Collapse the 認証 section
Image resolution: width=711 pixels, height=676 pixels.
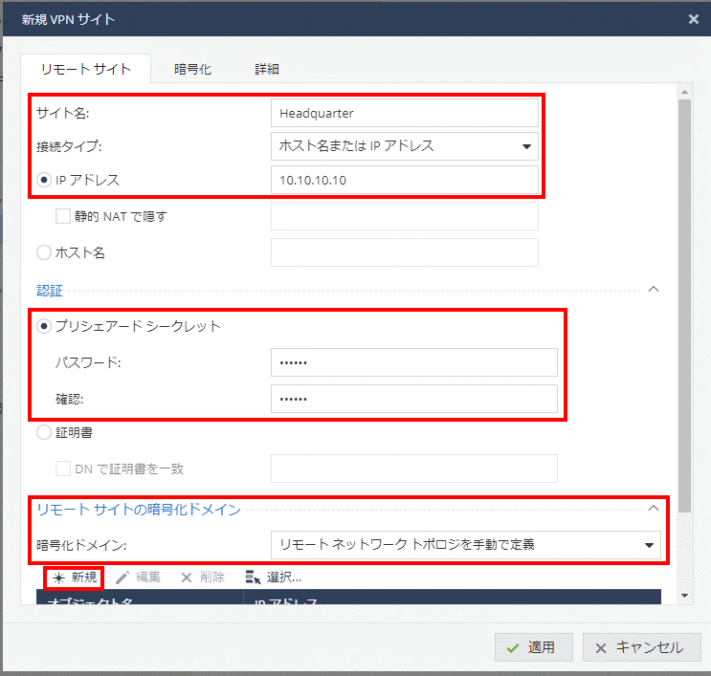click(x=654, y=289)
